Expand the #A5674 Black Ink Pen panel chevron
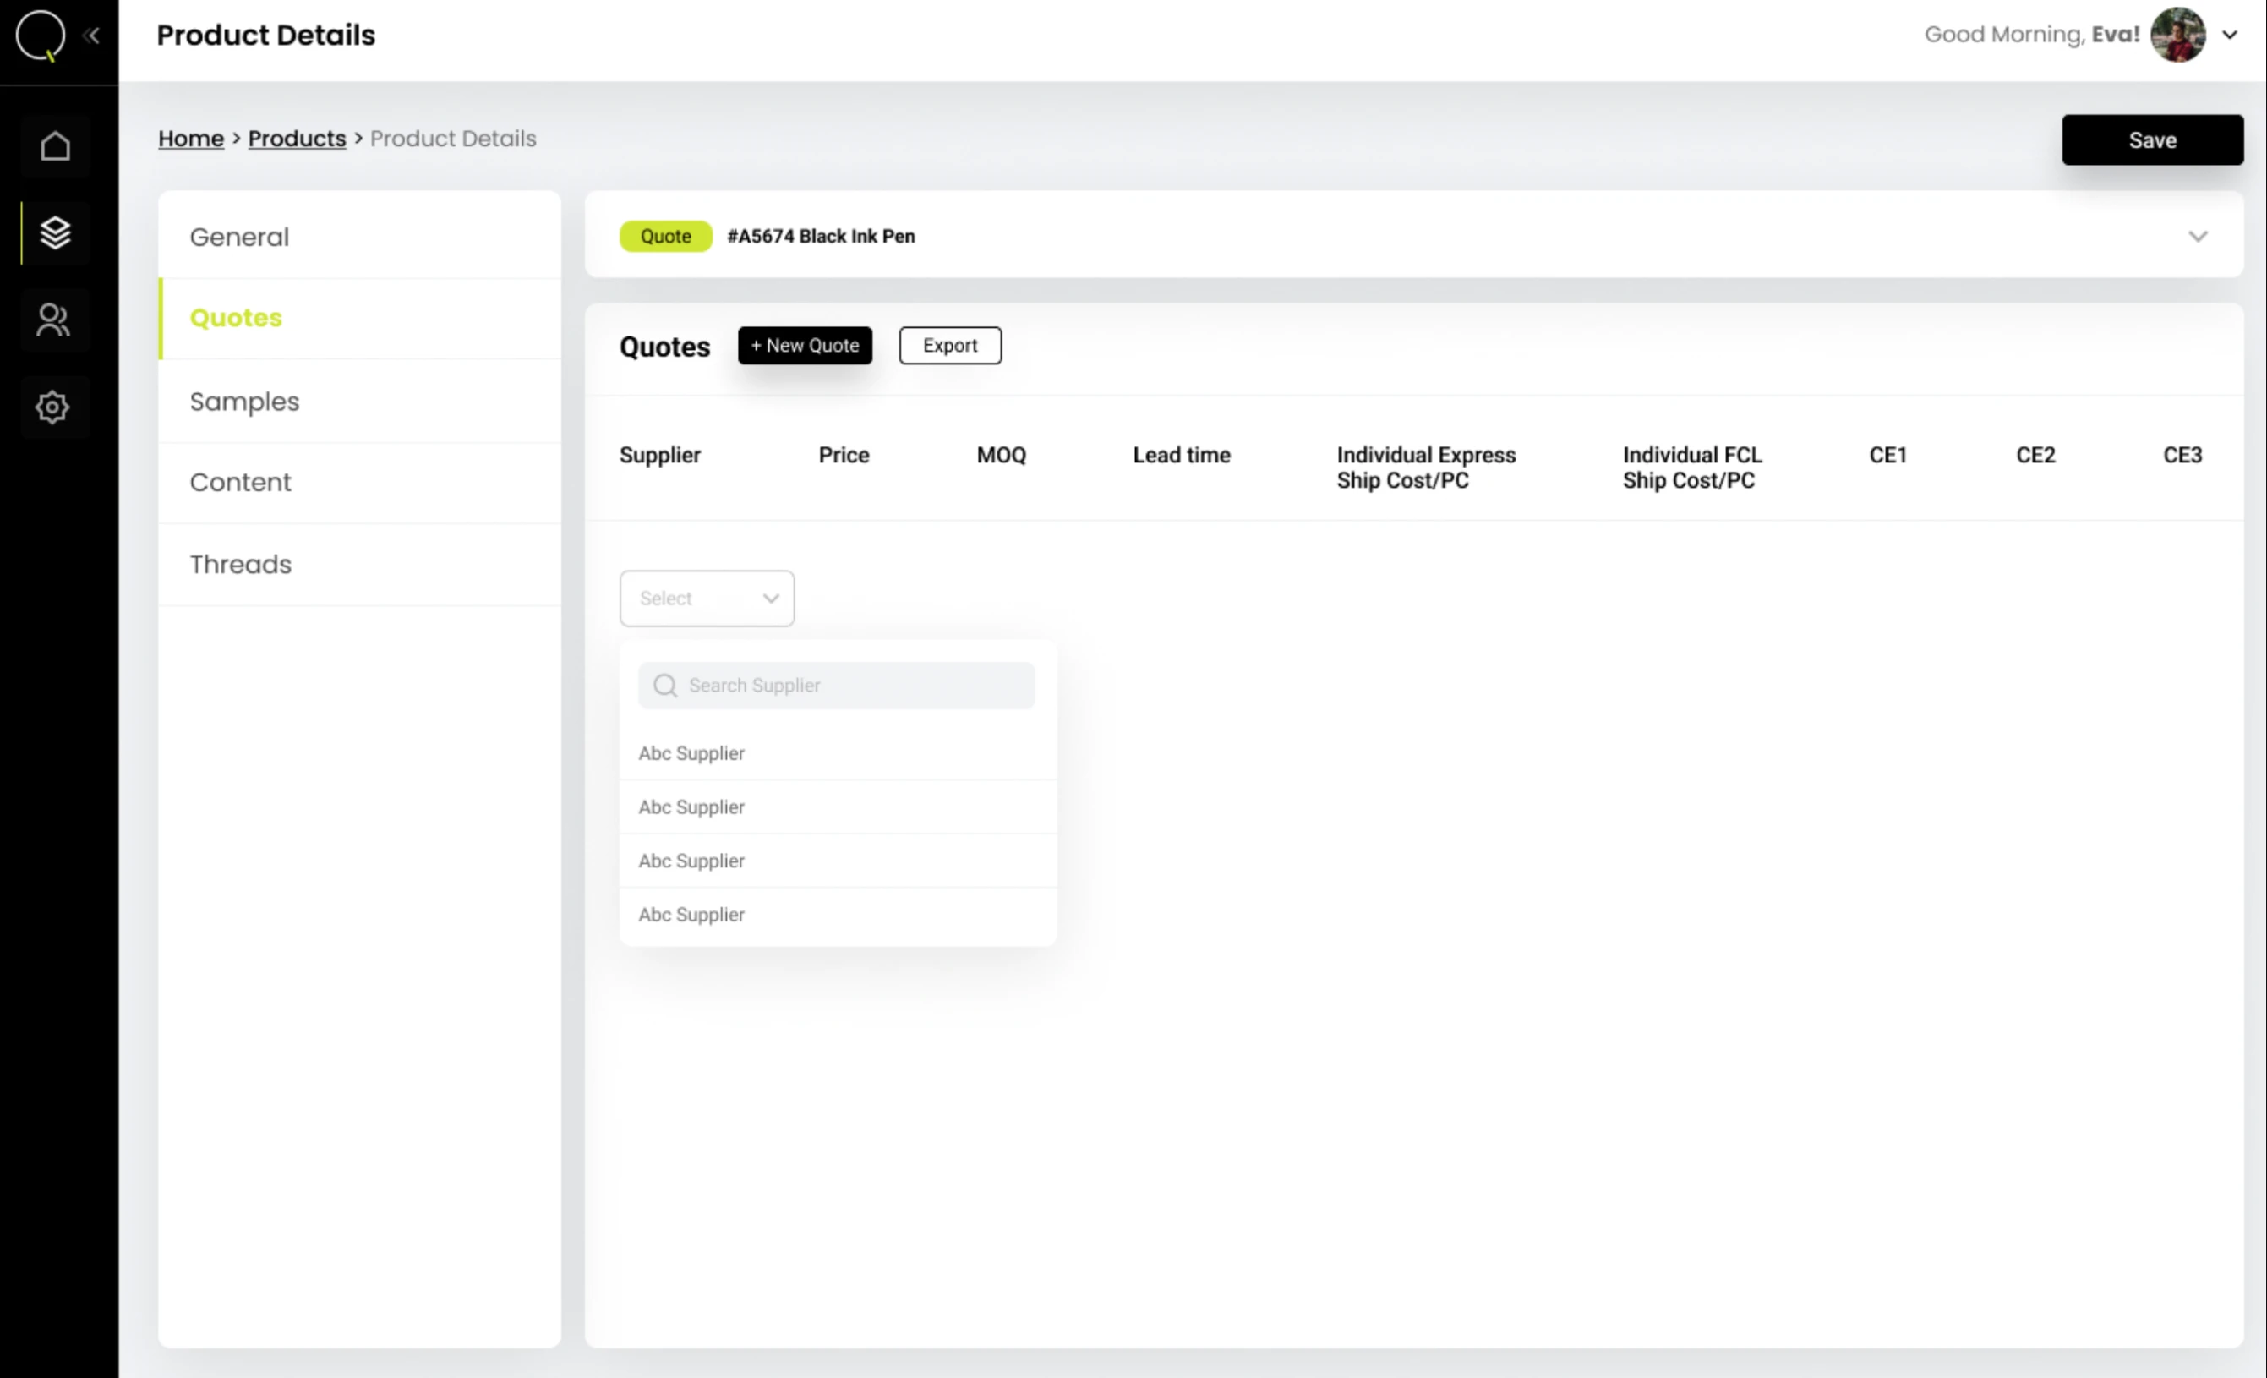 click(x=2197, y=237)
